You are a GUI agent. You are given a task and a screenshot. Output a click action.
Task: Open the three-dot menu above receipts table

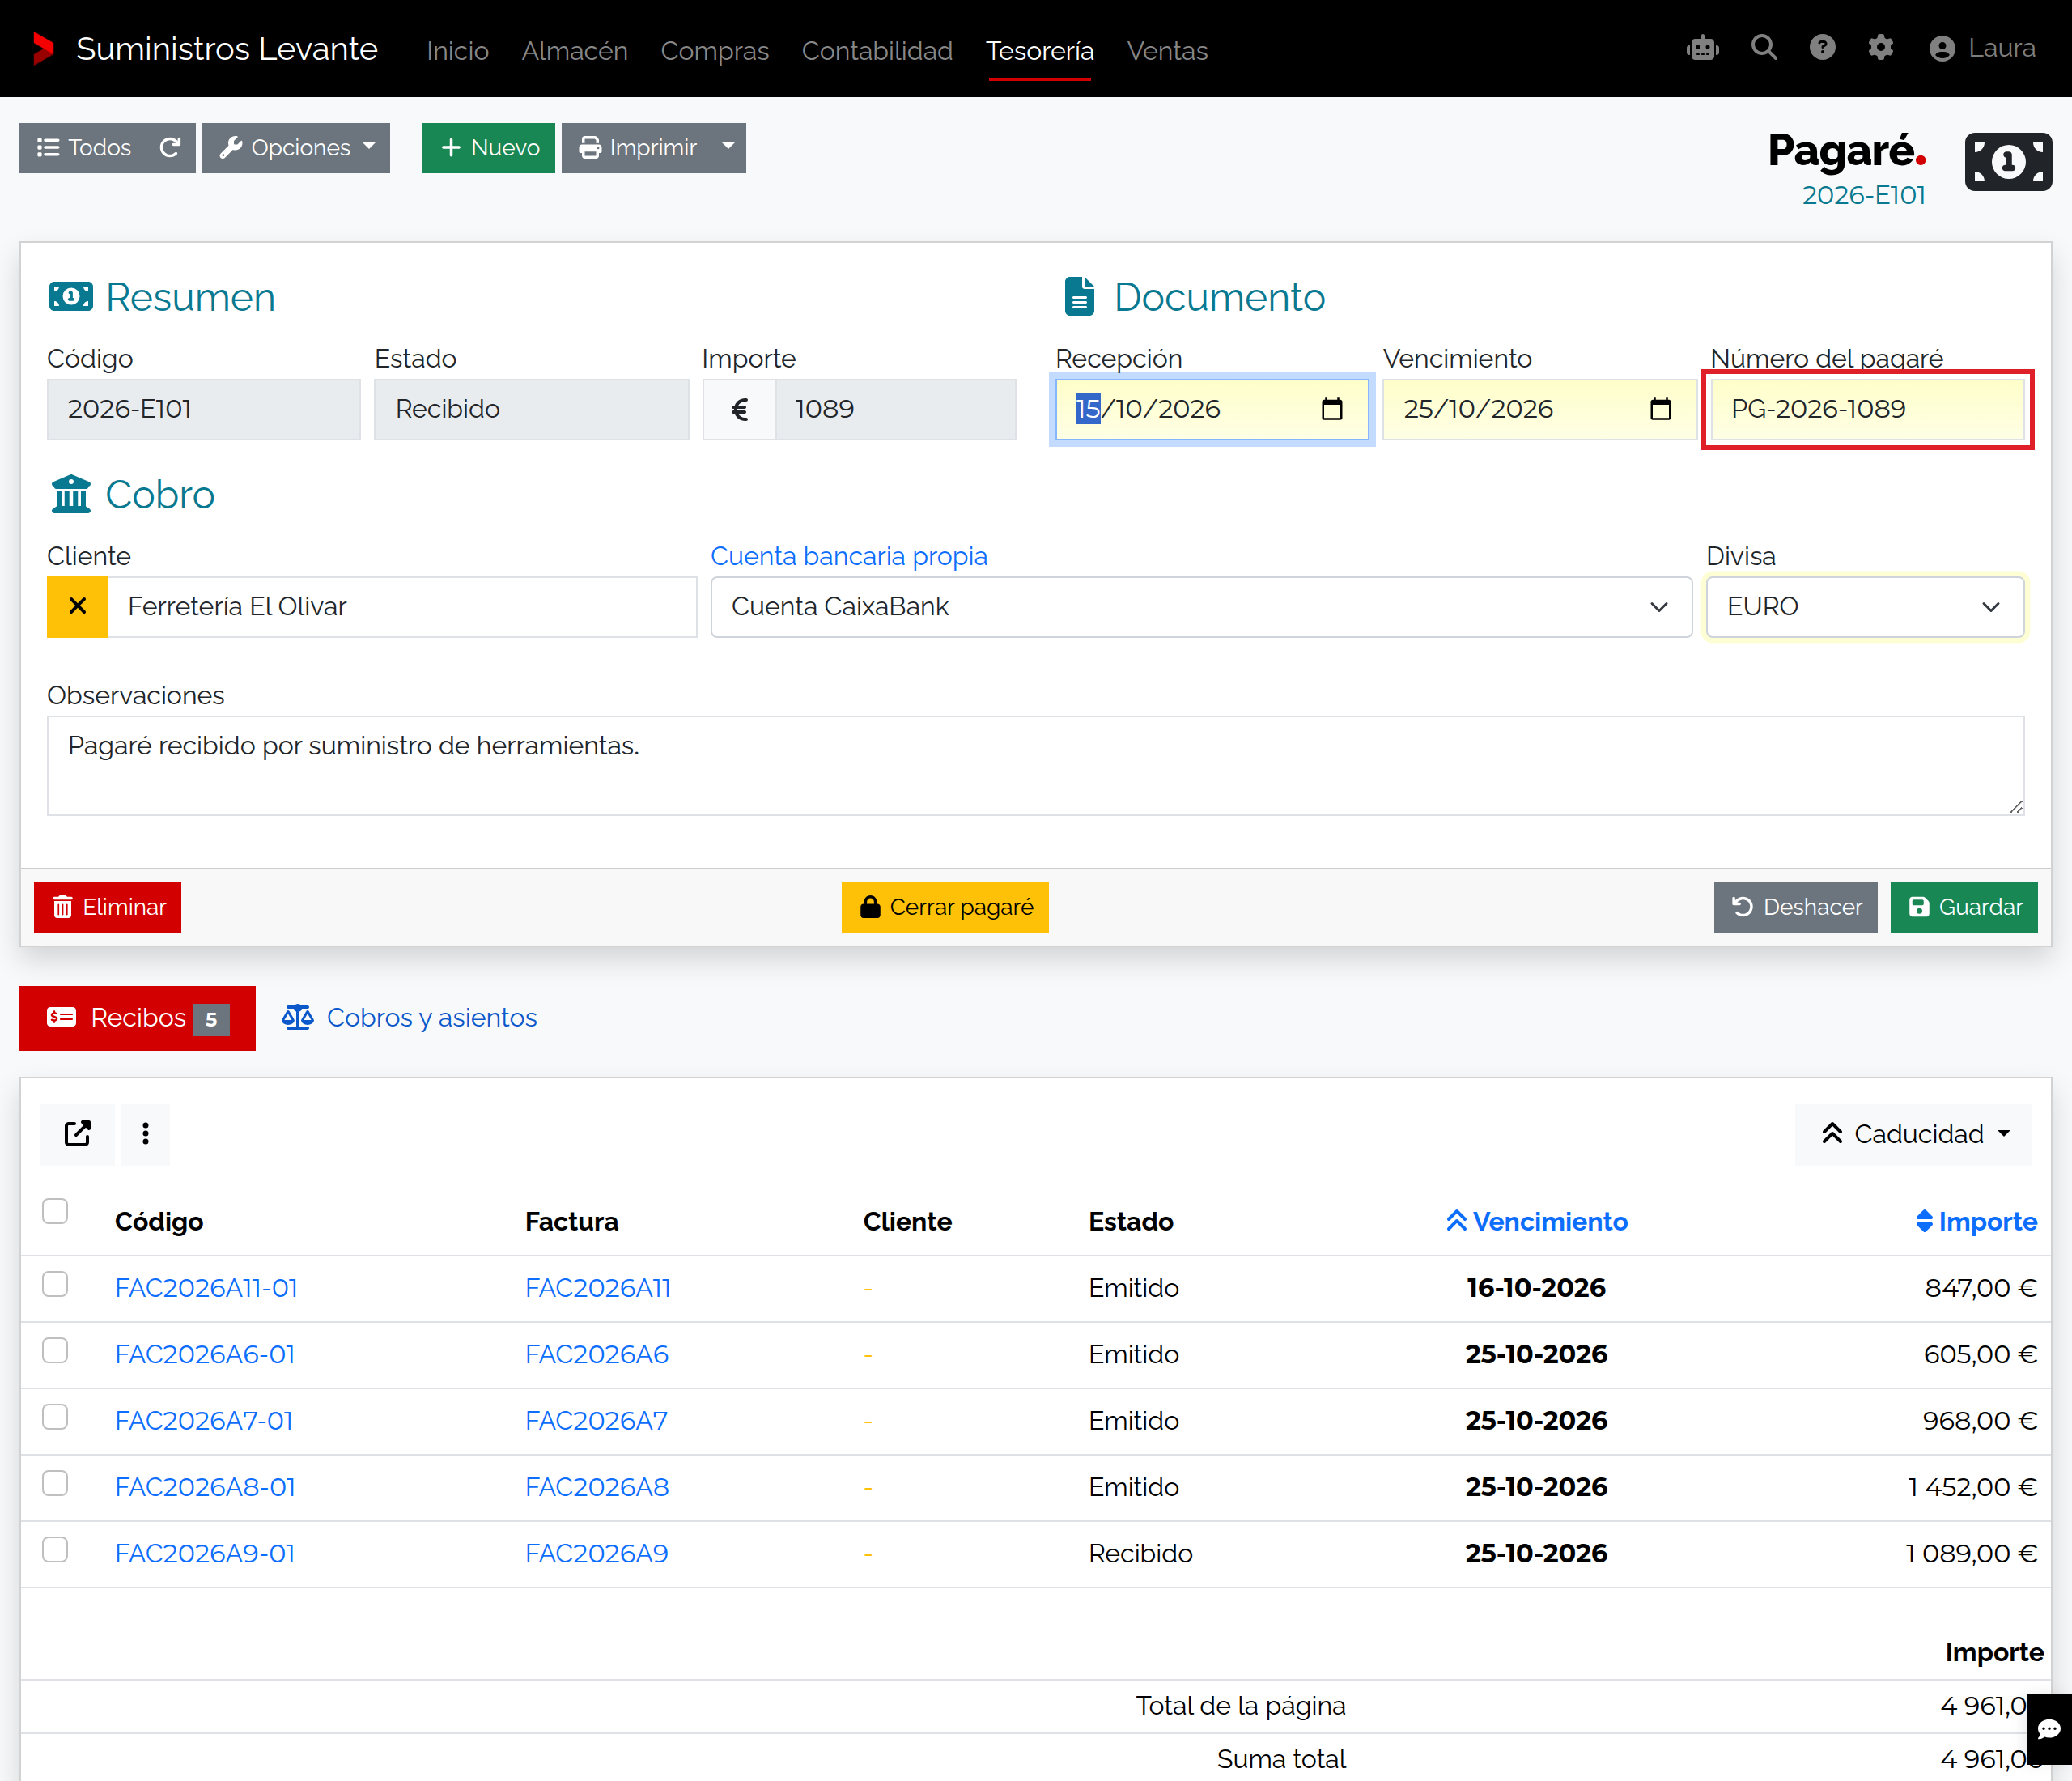tap(146, 1133)
